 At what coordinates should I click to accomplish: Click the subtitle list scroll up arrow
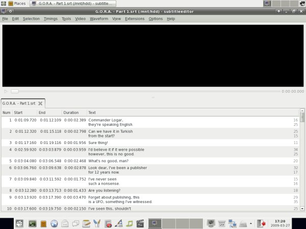(302, 111)
